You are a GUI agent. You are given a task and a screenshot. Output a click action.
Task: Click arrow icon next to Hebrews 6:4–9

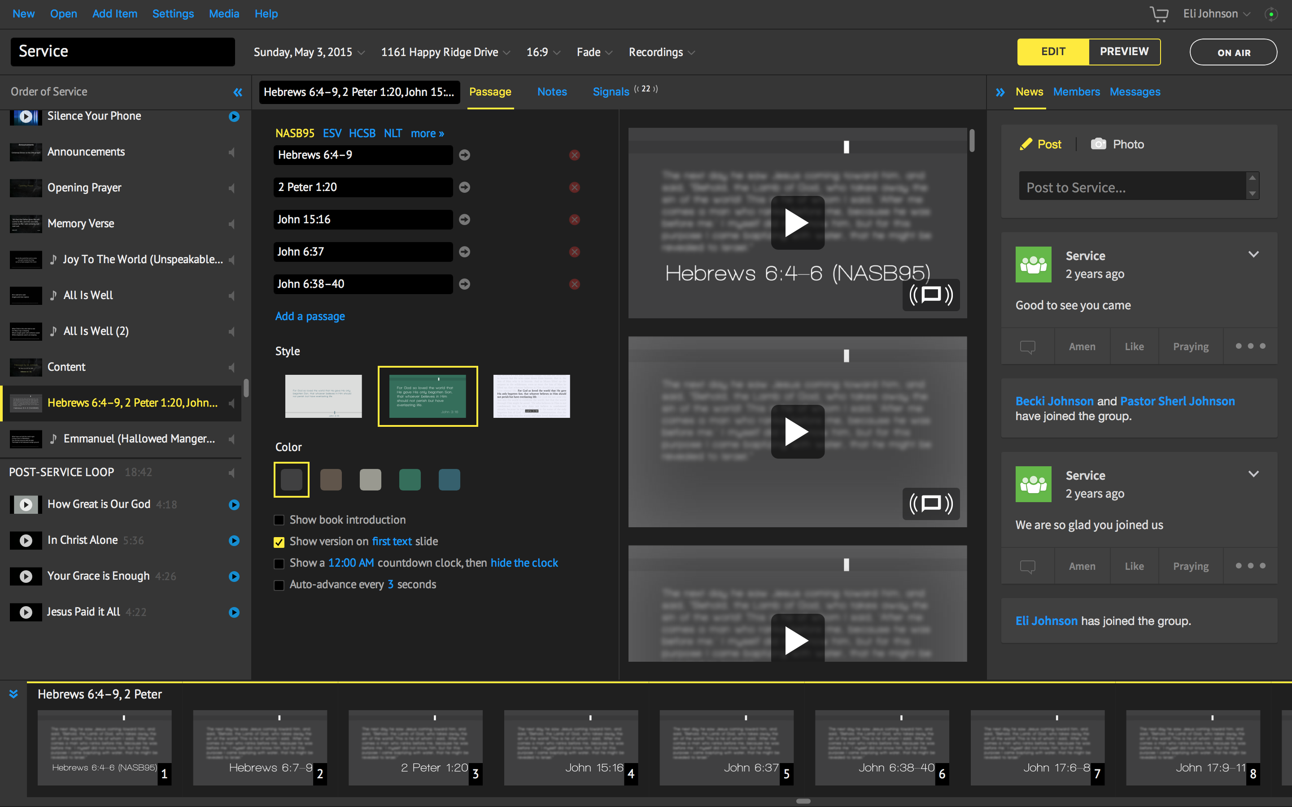[464, 155]
